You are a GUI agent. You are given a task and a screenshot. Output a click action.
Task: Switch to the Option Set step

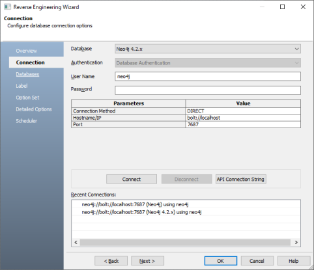[x=27, y=98]
